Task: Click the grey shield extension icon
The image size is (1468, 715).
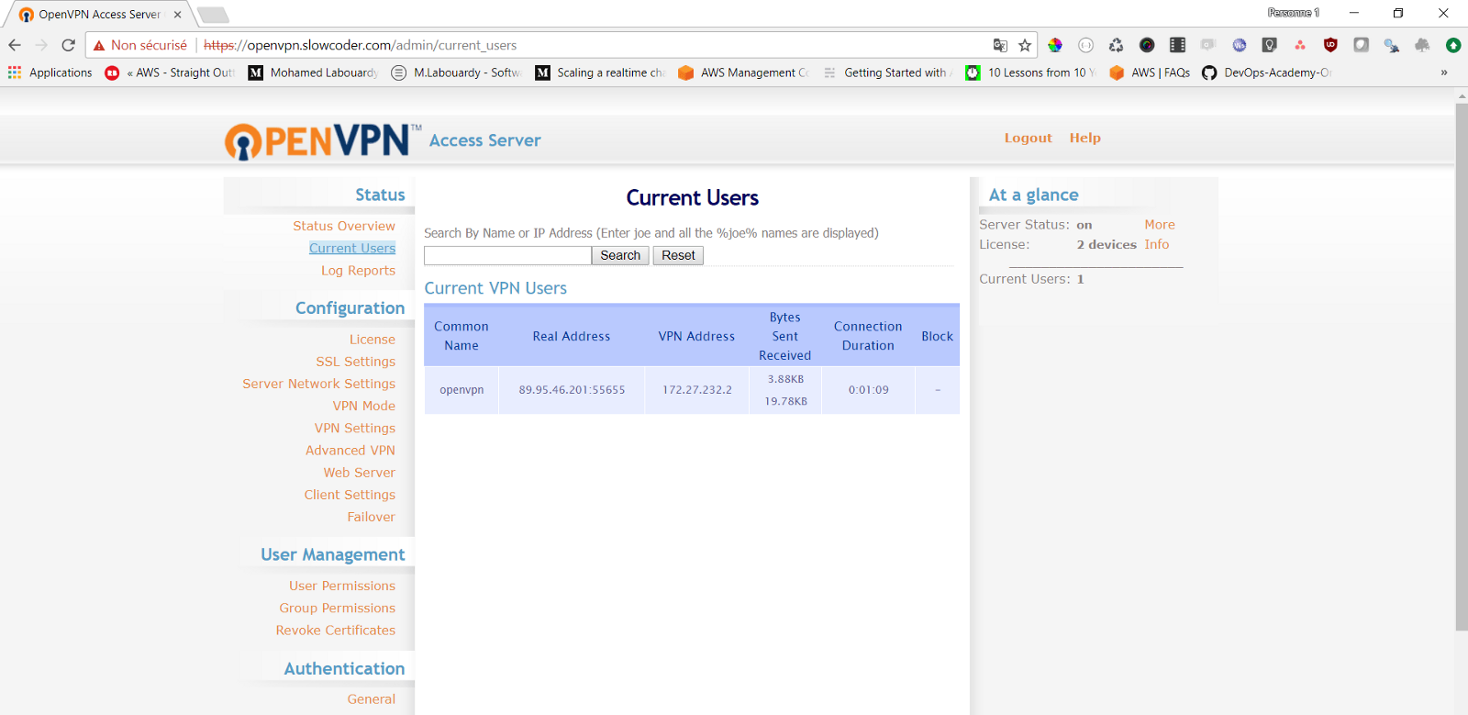Action: tap(1361, 45)
